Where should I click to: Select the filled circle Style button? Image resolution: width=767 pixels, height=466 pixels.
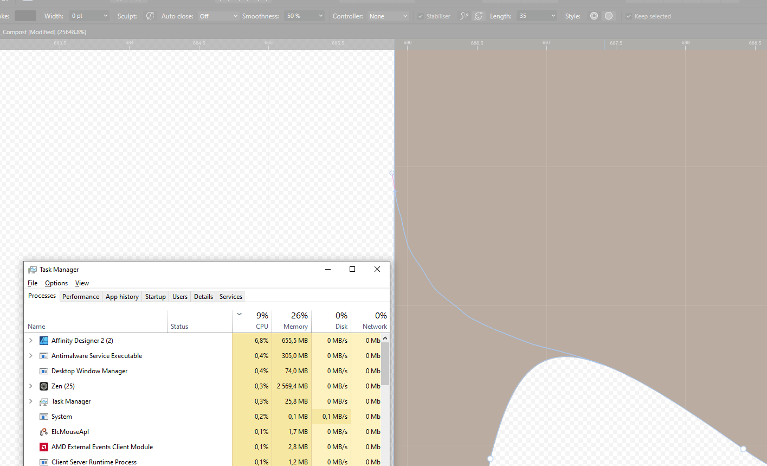[609, 16]
